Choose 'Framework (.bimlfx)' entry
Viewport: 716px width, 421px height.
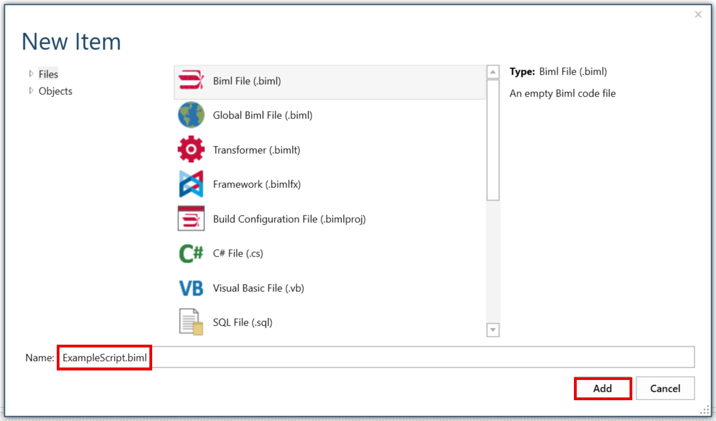[330, 184]
